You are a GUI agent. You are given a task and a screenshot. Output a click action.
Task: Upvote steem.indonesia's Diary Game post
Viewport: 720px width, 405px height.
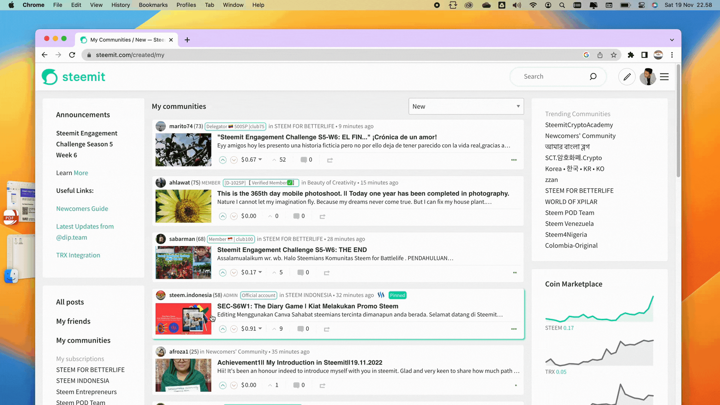point(222,329)
